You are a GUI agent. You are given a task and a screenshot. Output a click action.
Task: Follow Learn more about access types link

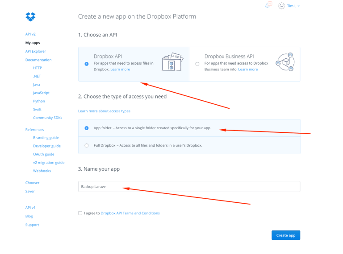(x=104, y=111)
